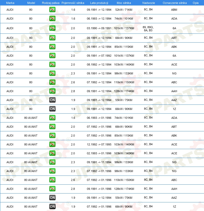Click power 128kW / 174KM in 80 AVANT row
Screen dimensions: 204x211
(124, 189)
